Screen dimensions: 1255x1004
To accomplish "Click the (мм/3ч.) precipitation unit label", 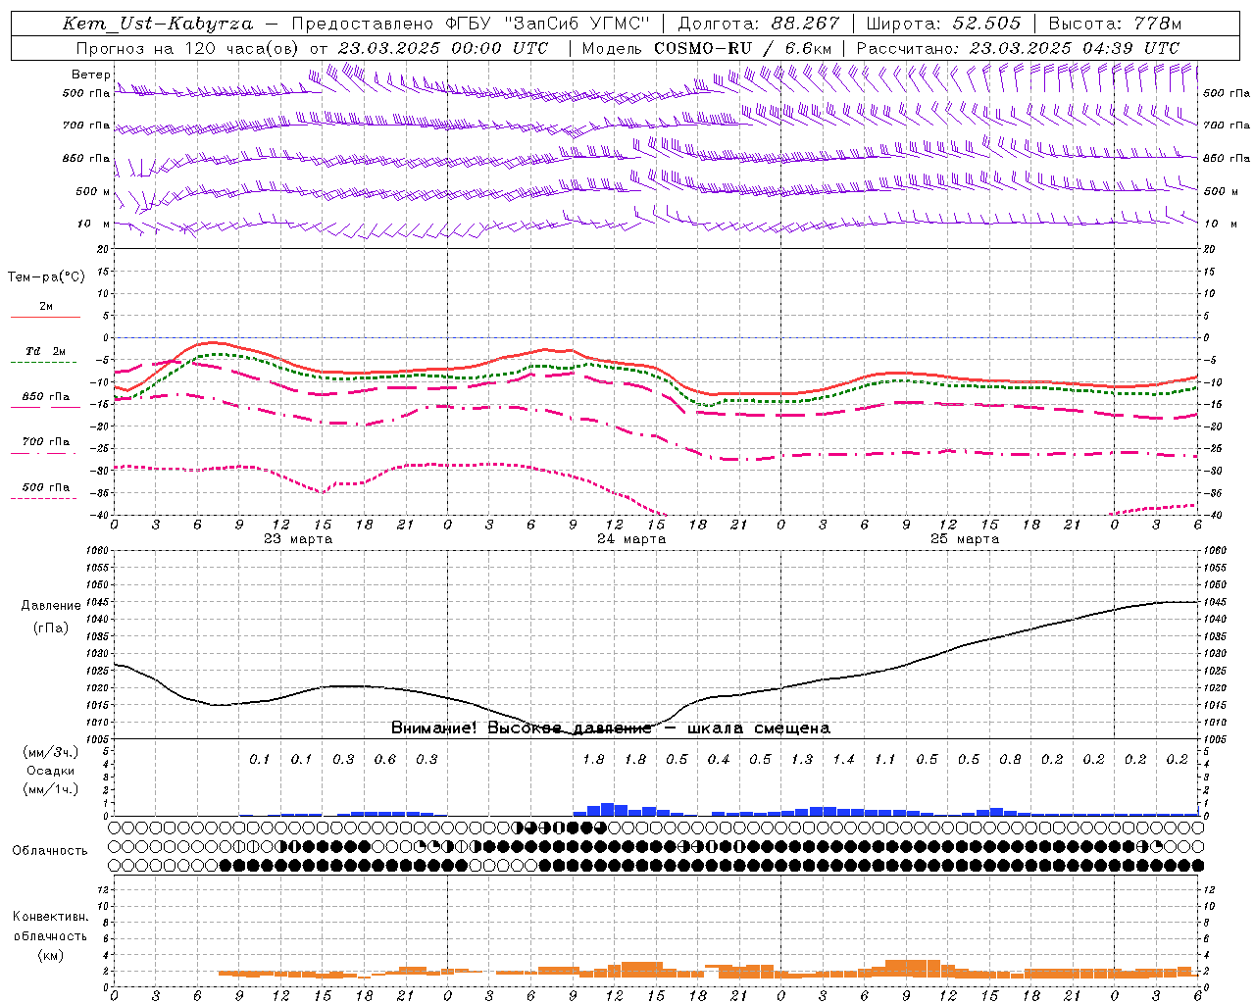I will tap(50, 752).
